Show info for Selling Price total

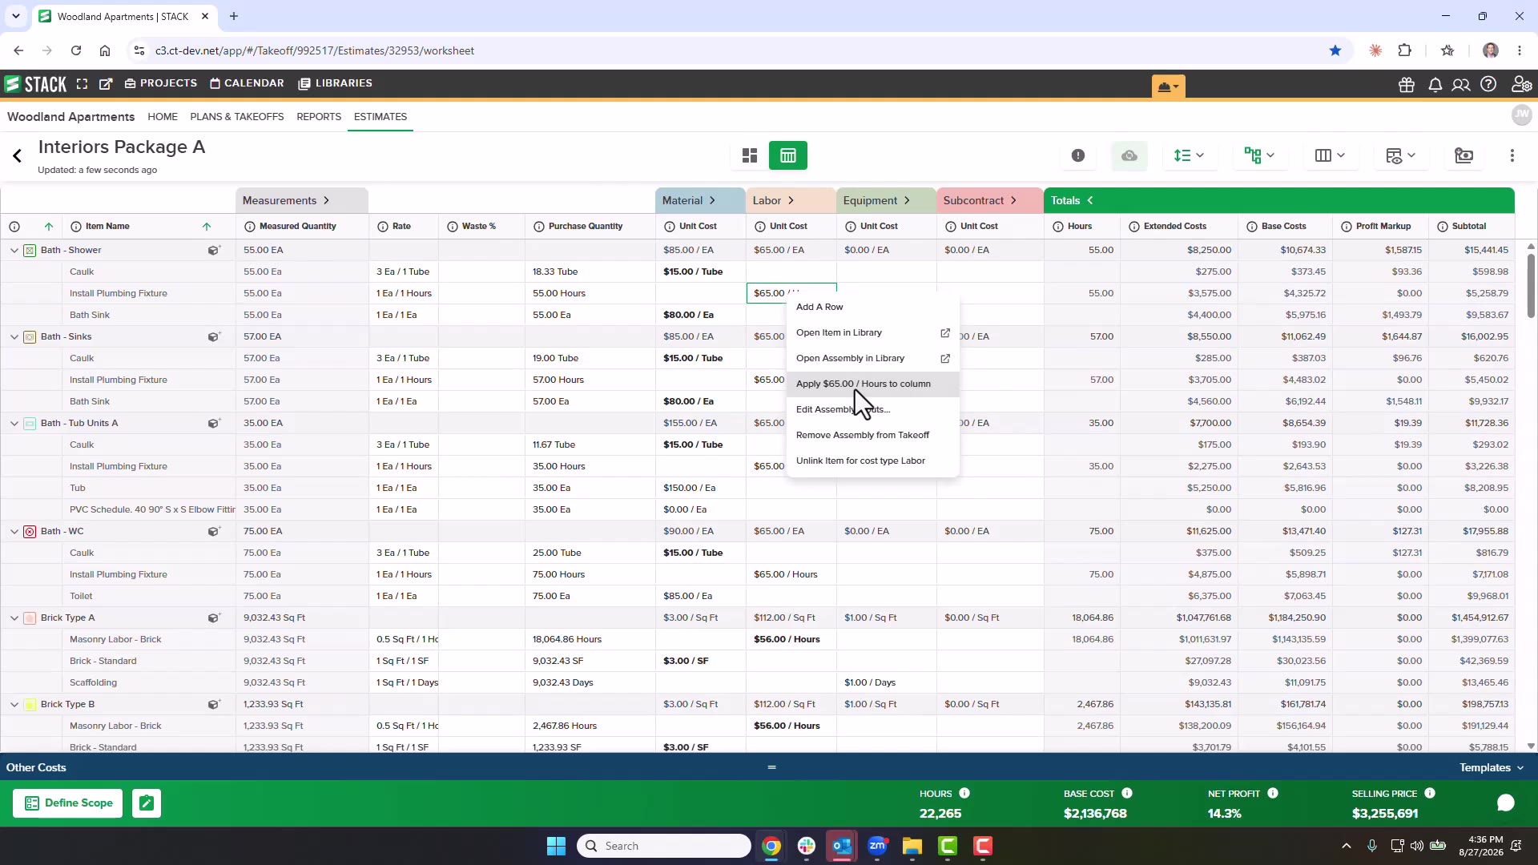(1430, 793)
